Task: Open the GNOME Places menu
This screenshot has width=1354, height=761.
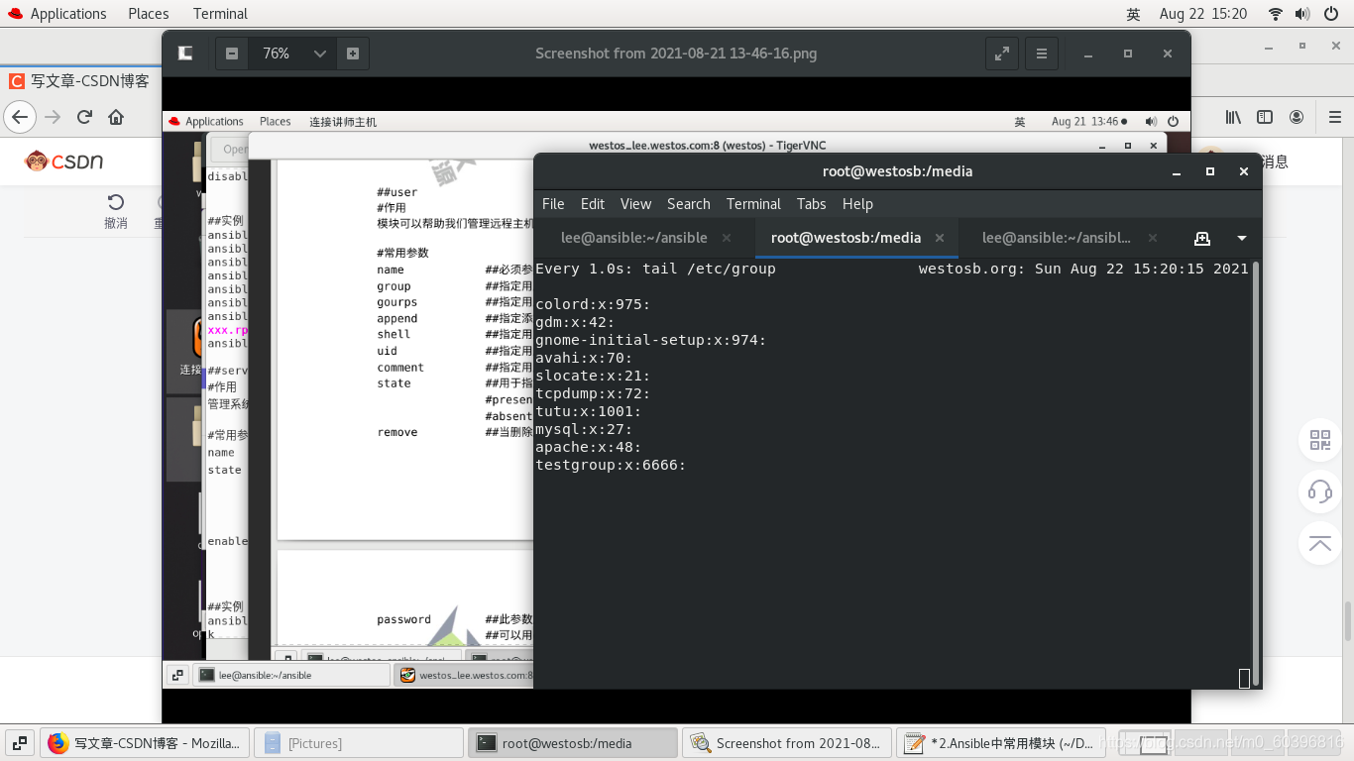Action: (149, 14)
